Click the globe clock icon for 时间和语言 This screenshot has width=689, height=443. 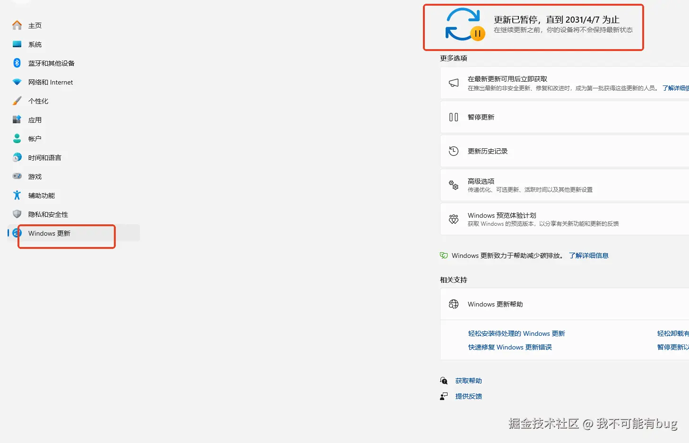pos(17,157)
